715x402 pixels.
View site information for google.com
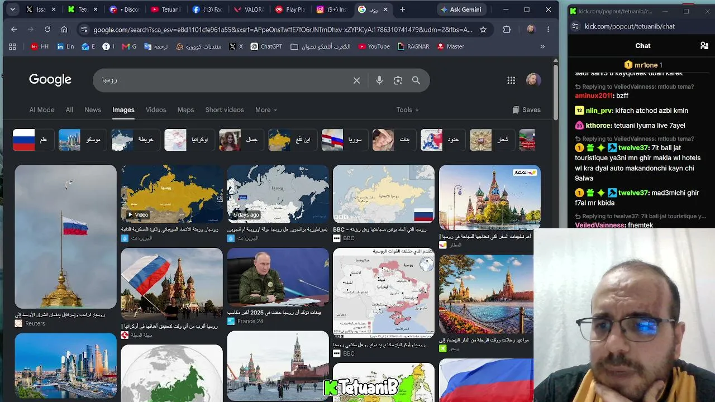coord(84,30)
